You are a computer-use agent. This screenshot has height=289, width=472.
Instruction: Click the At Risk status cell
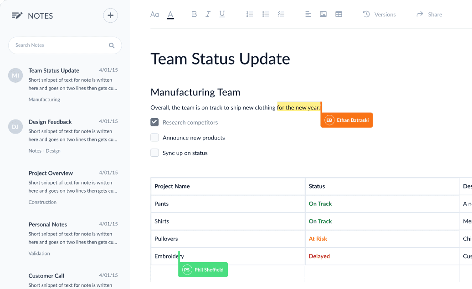point(382,239)
